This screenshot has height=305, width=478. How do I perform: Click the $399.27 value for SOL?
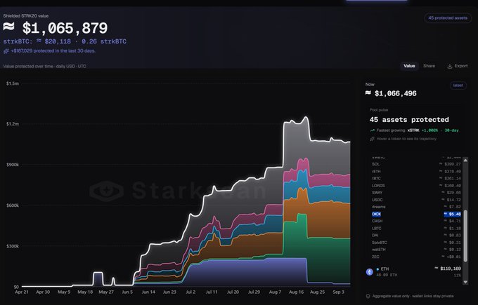(x=451, y=164)
